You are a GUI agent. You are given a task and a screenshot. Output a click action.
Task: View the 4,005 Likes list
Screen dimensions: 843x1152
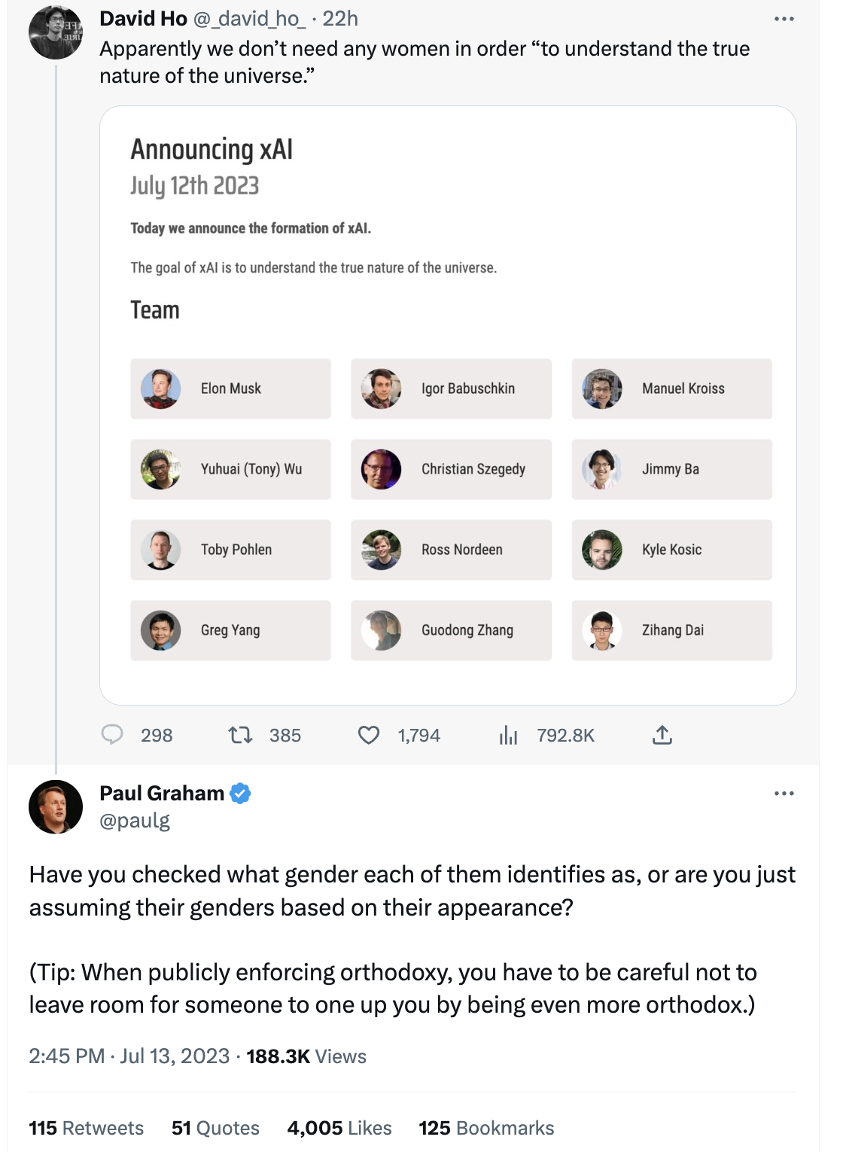(x=339, y=1128)
